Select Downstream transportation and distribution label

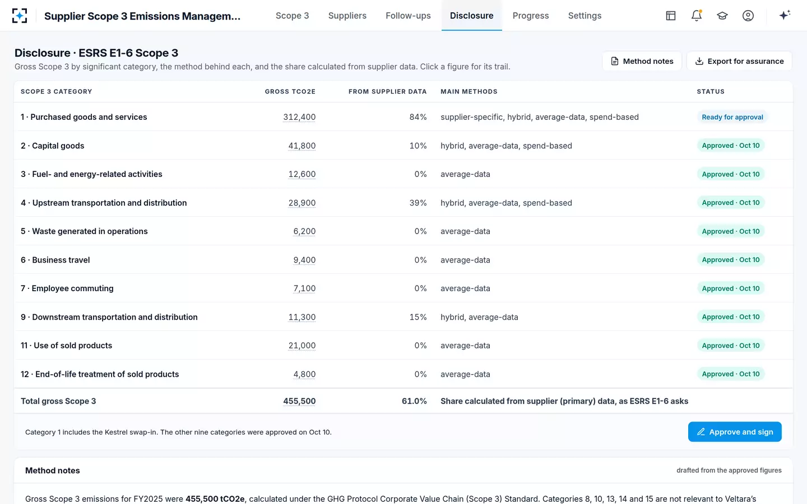(109, 317)
